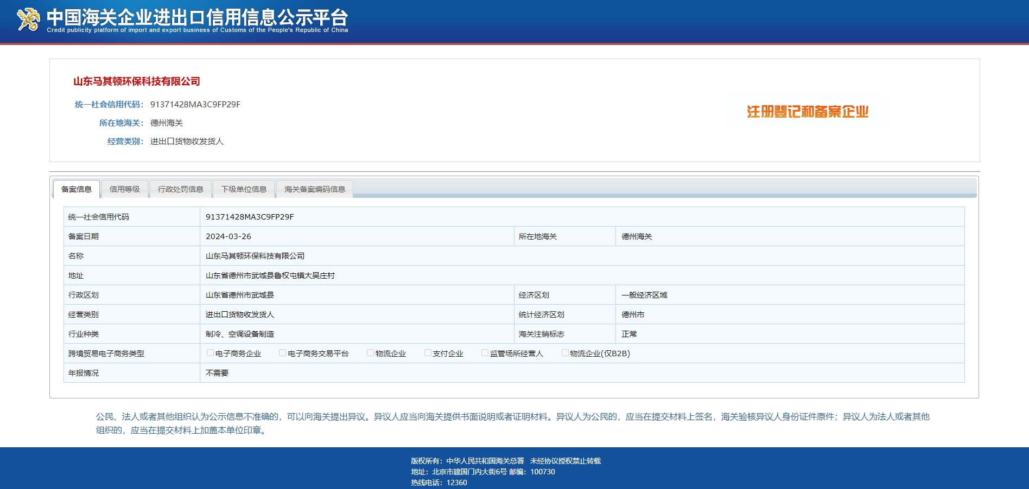Screen dimensions: 1029x489
Task: Click the 备案日期 value 2024-03-26
Action: click(x=228, y=236)
